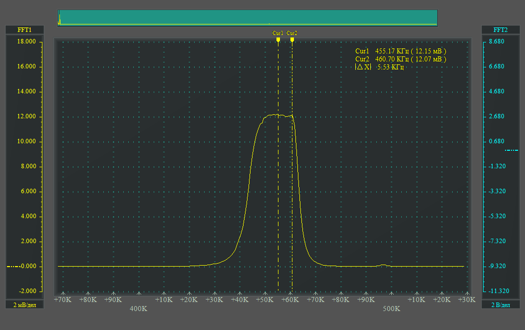Click the ΔX 5.53 КГц readout
This screenshot has height=330, width=525.
(379, 67)
